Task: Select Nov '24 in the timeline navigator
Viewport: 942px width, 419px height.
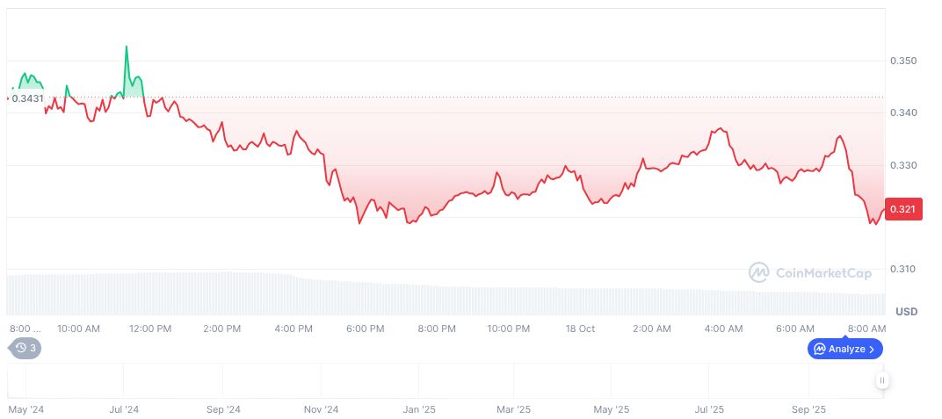Action: coord(322,409)
